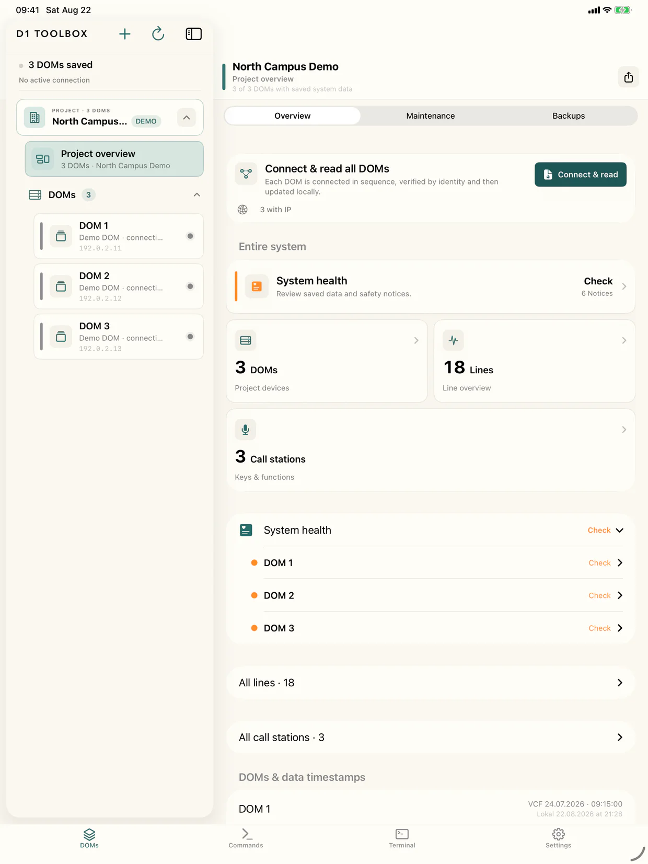The width and height of the screenshot is (648, 864).
Task: Click the microphone icon on Call stations card
Action: pyautogui.click(x=245, y=430)
